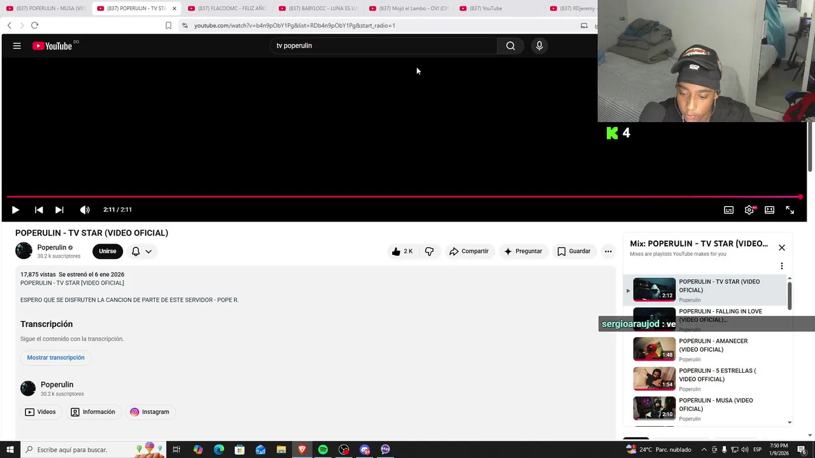Save video with Guardar button

(x=574, y=251)
